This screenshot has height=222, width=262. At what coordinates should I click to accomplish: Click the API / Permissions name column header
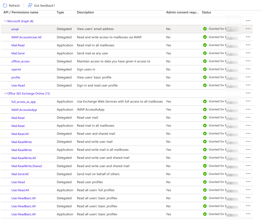[21, 12]
